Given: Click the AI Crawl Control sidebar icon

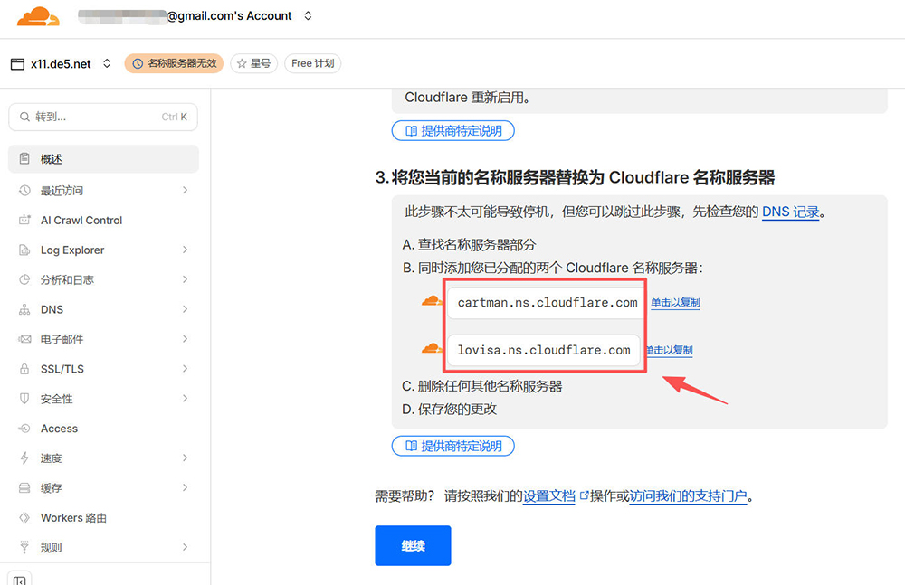Looking at the screenshot, I should click(x=24, y=221).
